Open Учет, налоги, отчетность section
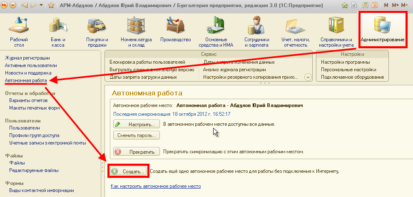The height and width of the screenshot is (197, 413). click(x=296, y=32)
